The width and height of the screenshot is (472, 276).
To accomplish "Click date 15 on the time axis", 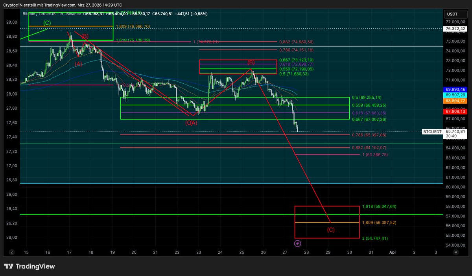I will click(26, 252).
